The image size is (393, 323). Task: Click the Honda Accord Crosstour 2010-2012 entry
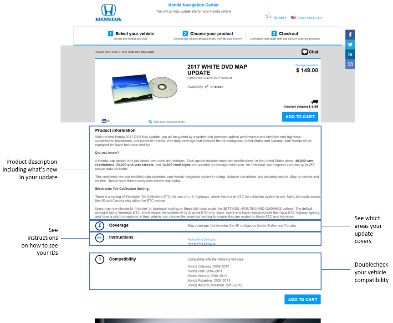[215, 285]
